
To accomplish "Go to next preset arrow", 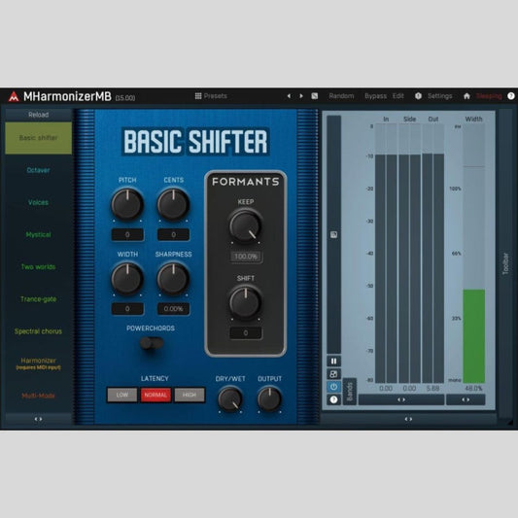I will 301,96.
